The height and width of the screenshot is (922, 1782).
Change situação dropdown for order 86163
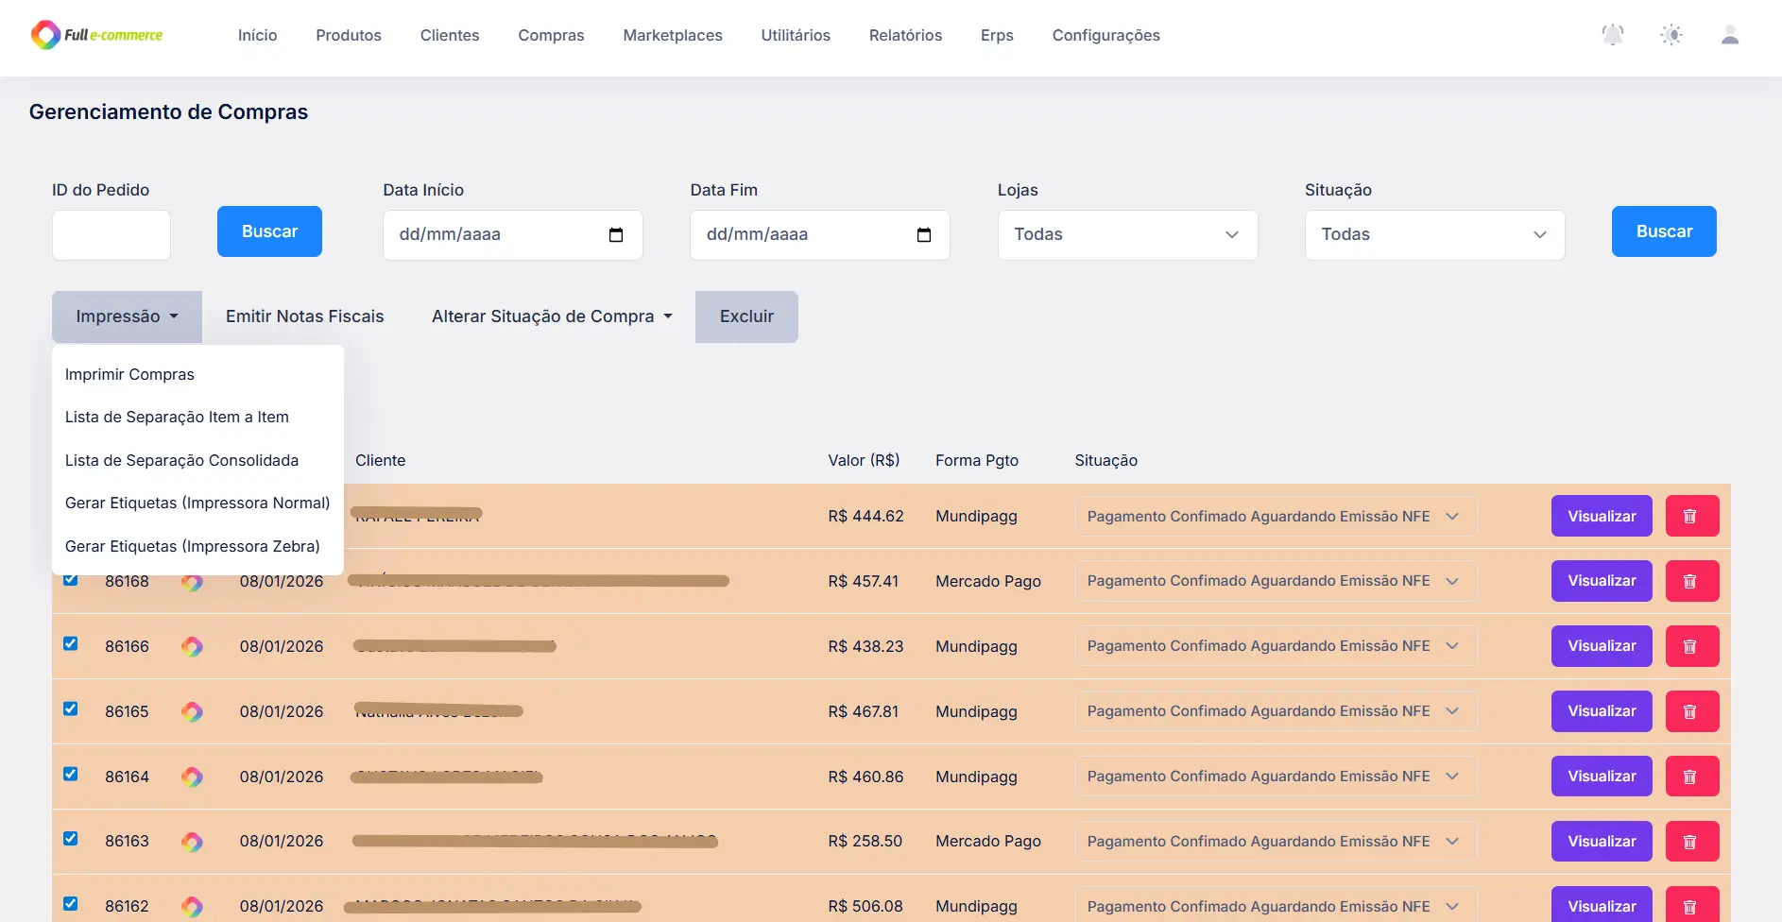(x=1276, y=841)
